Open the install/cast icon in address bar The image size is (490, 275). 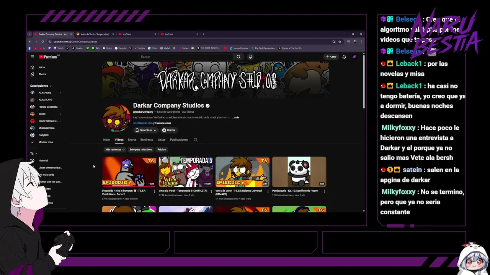coord(334,41)
